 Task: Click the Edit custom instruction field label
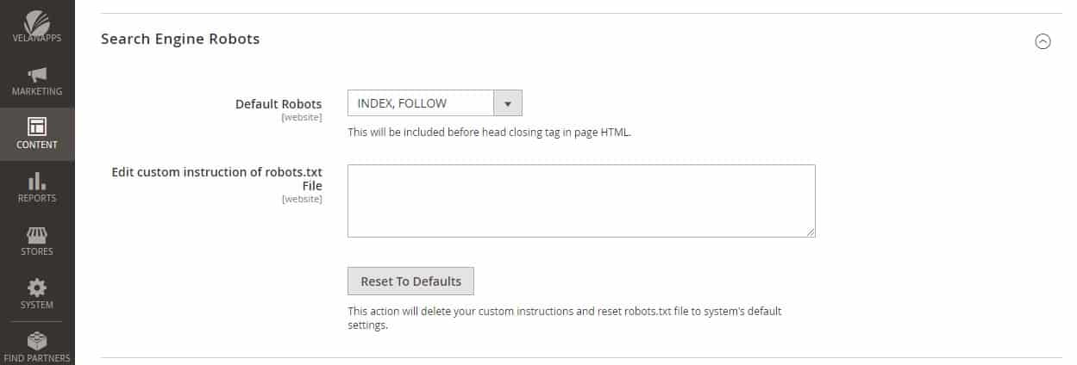coord(217,178)
